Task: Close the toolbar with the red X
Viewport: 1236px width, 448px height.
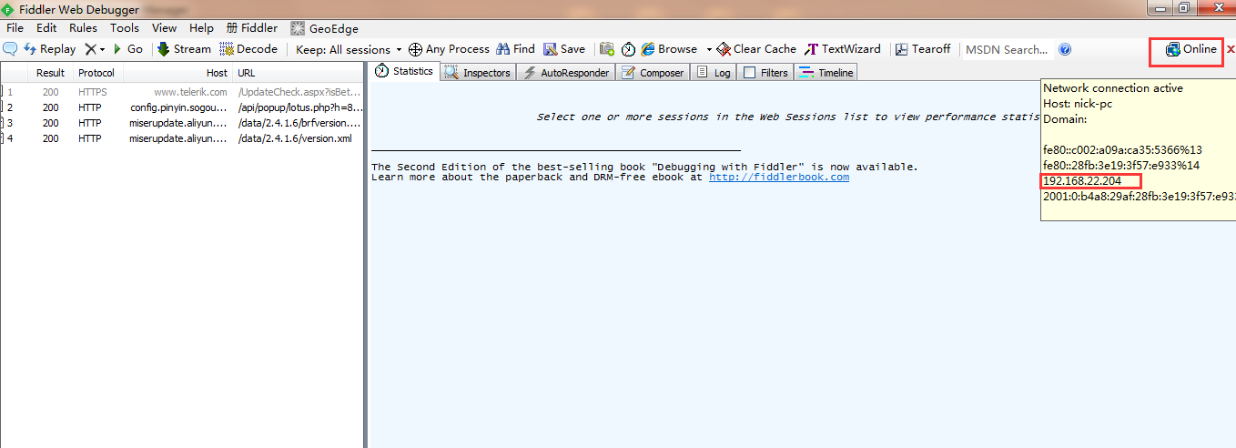Action: tap(1231, 49)
